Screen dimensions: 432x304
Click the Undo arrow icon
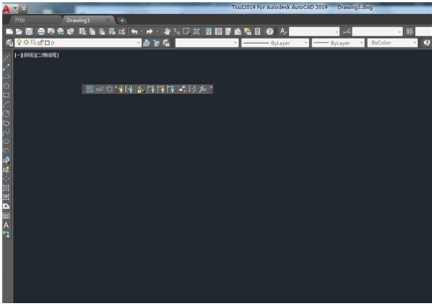[135, 32]
